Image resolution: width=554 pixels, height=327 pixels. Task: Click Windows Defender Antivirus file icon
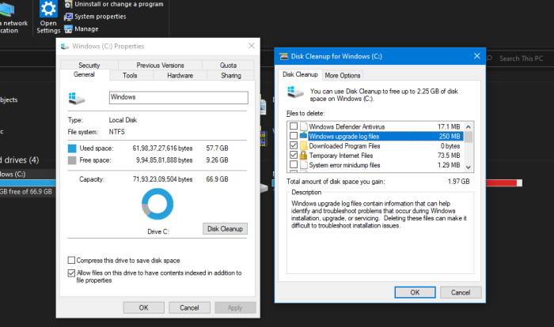[x=304, y=126]
